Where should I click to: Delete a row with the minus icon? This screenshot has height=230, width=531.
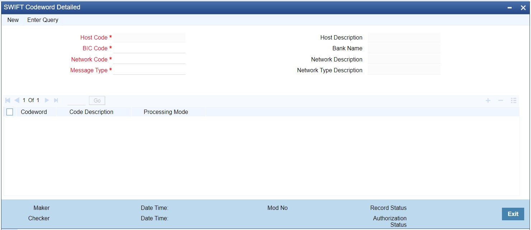501,101
